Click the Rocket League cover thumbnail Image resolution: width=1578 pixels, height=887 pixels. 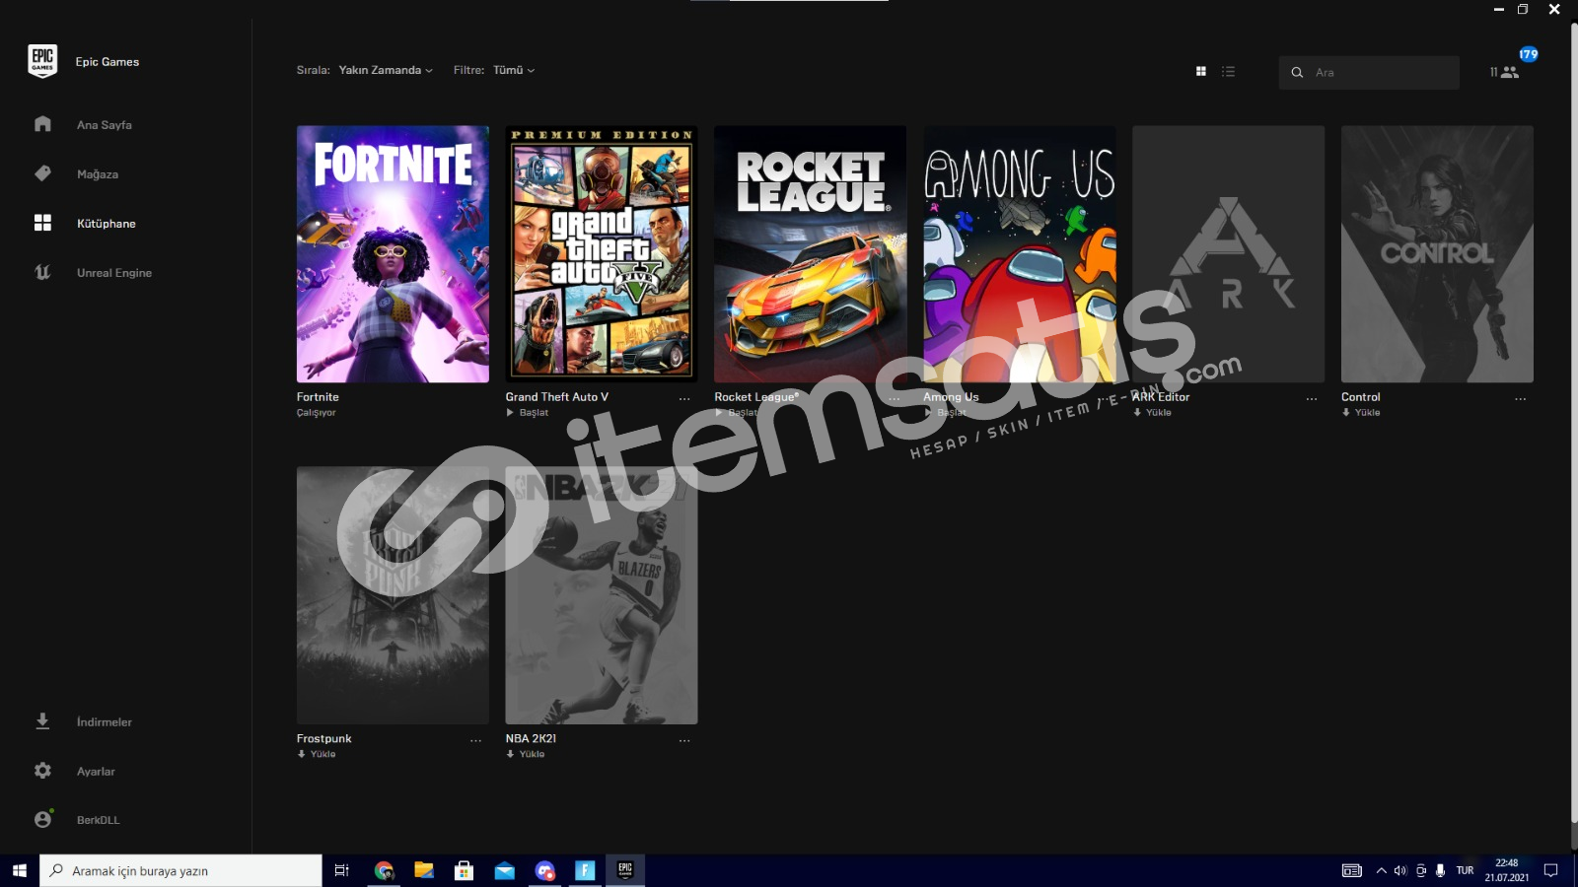811,253
